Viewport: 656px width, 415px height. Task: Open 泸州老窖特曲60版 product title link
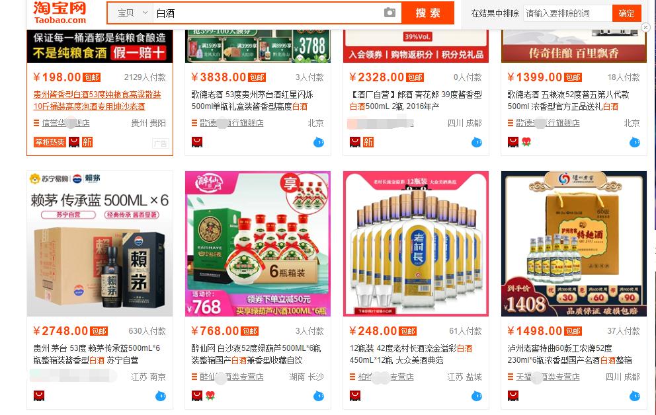569,354
